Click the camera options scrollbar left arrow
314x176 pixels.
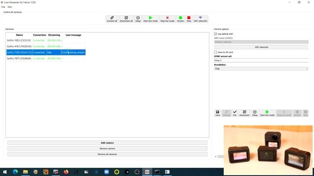coord(216,156)
